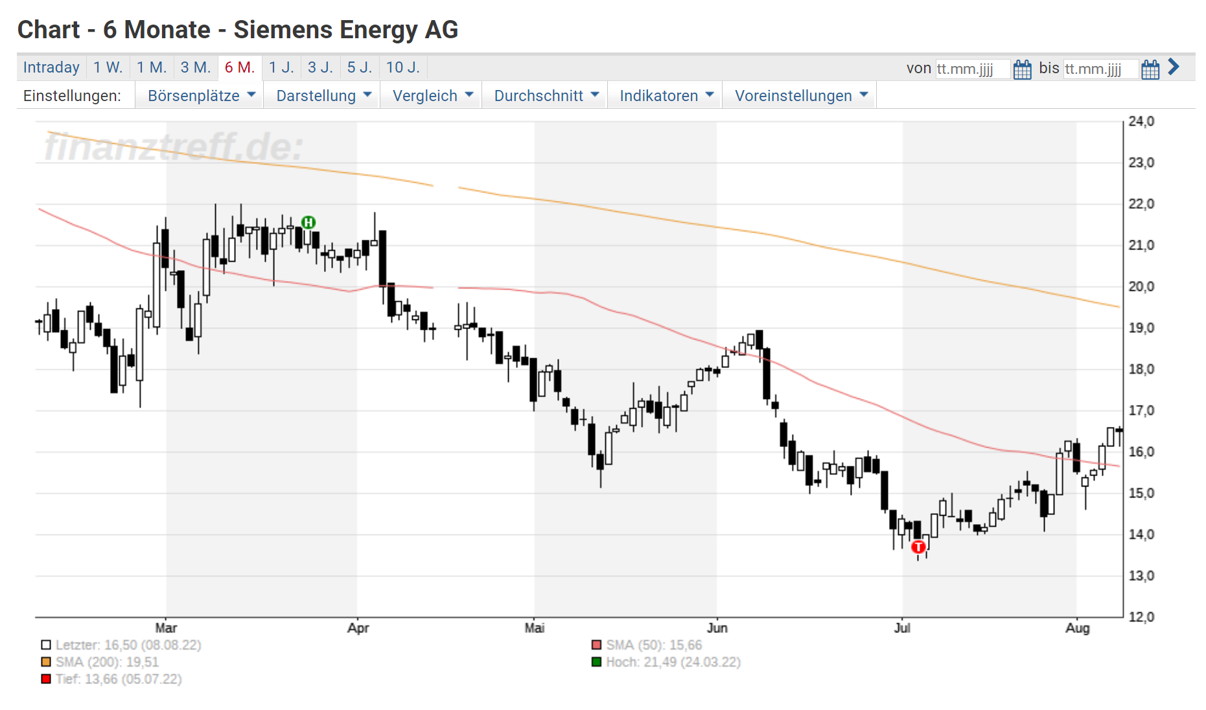Open calendar picker for 'bis' date
The width and height of the screenshot is (1206, 710).
[x=1150, y=69]
